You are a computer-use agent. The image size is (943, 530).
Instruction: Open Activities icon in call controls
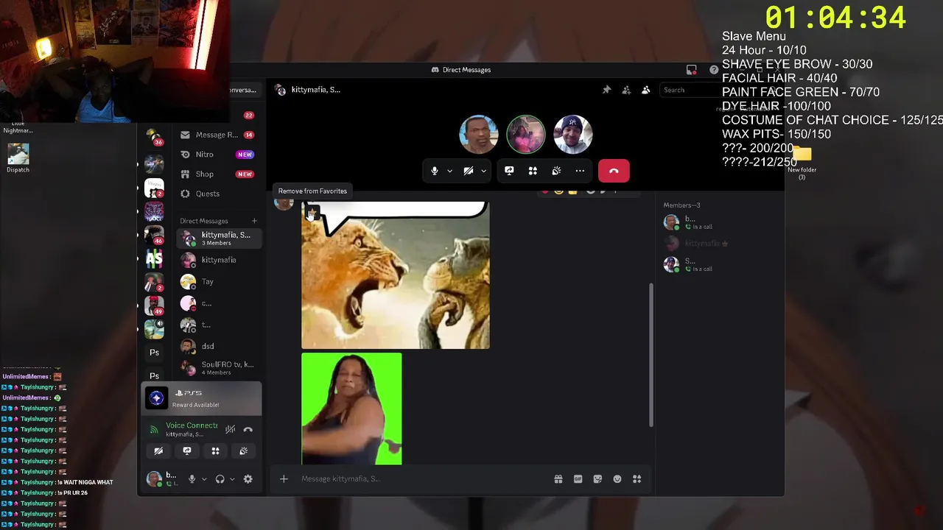(533, 171)
